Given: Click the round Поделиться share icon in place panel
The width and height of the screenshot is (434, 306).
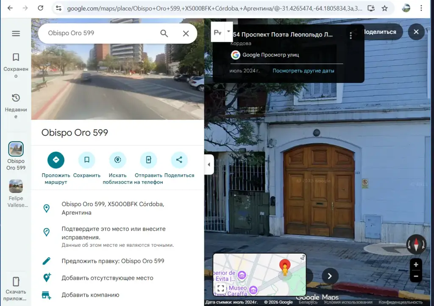Looking at the screenshot, I should point(179,160).
